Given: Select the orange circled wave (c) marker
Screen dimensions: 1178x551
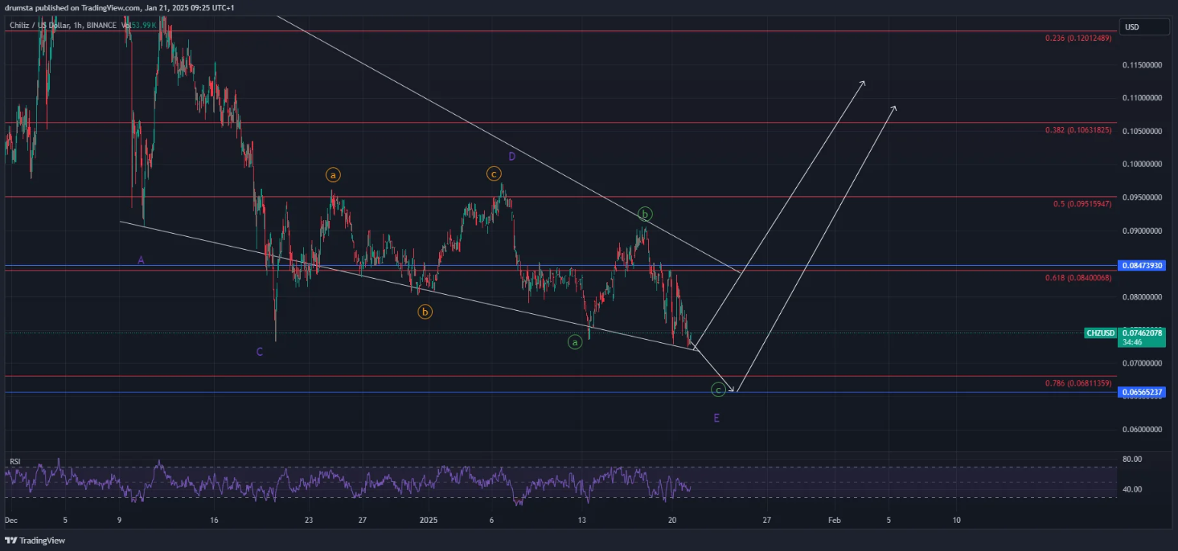Looking at the screenshot, I should coord(493,173).
